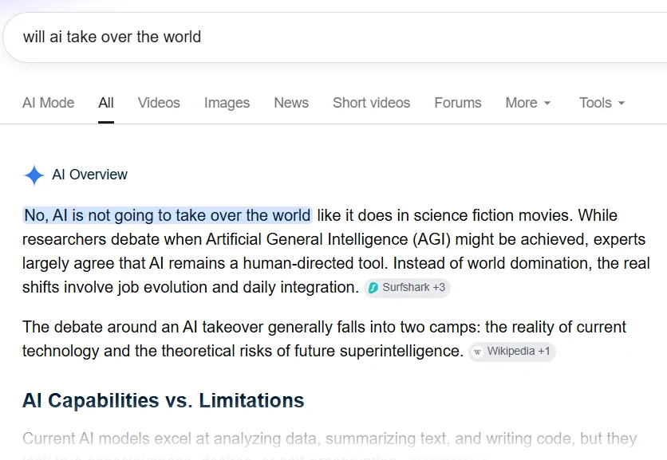Open the Videos tab
Image resolution: width=667 pixels, height=460 pixels.
coord(159,103)
